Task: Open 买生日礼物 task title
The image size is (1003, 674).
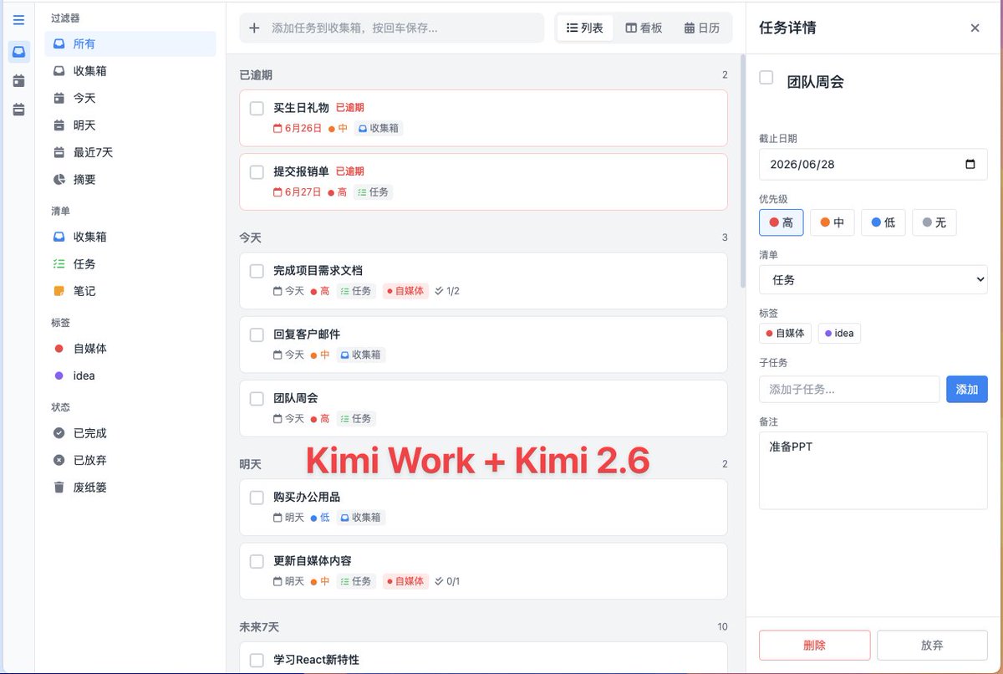Action: point(301,108)
